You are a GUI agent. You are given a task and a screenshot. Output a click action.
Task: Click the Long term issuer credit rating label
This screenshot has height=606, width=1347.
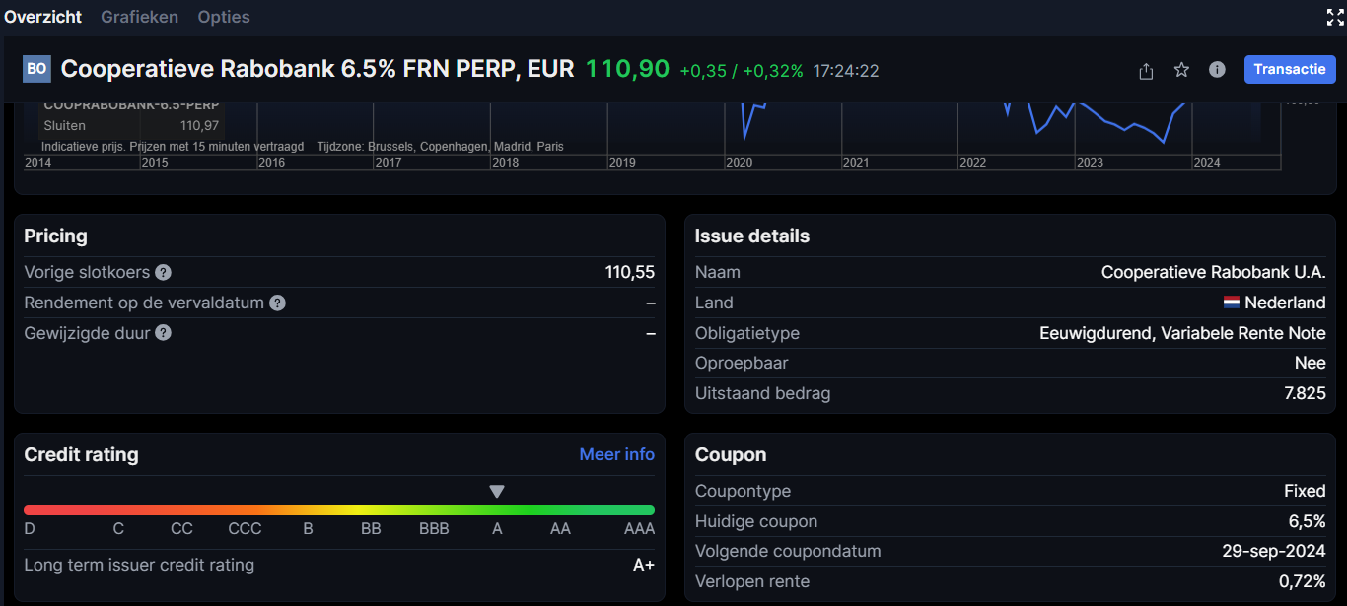(139, 565)
